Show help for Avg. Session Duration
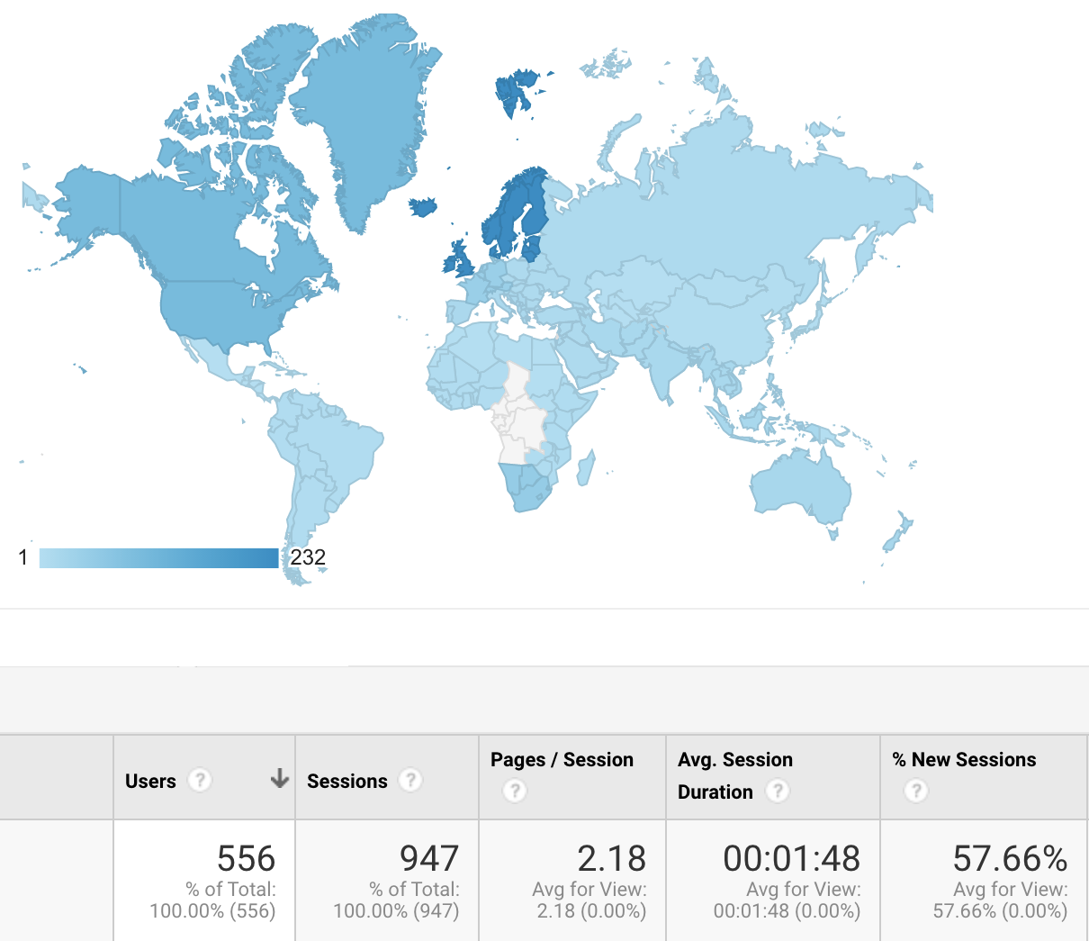Image resolution: width=1089 pixels, height=941 pixels. pyautogui.click(x=777, y=791)
